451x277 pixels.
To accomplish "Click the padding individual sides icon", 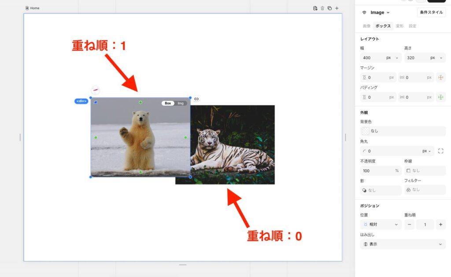I will click(440, 97).
